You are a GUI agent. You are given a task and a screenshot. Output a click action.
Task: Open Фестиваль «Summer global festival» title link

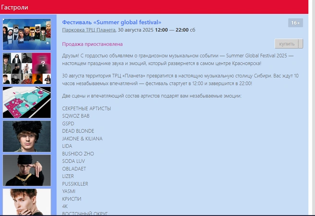coord(112,22)
